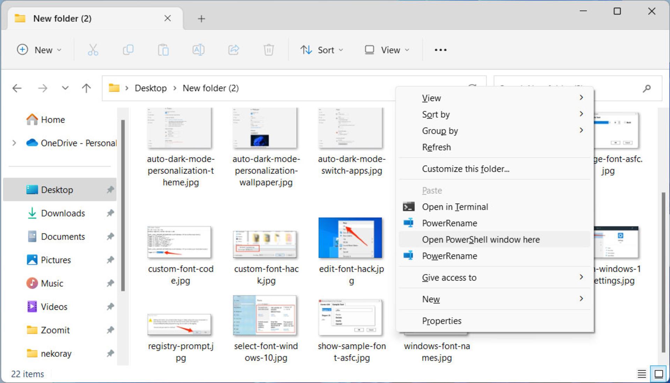This screenshot has height=383, width=670.
Task: Click the Paste clipboard toolbar icon
Action: click(x=163, y=50)
